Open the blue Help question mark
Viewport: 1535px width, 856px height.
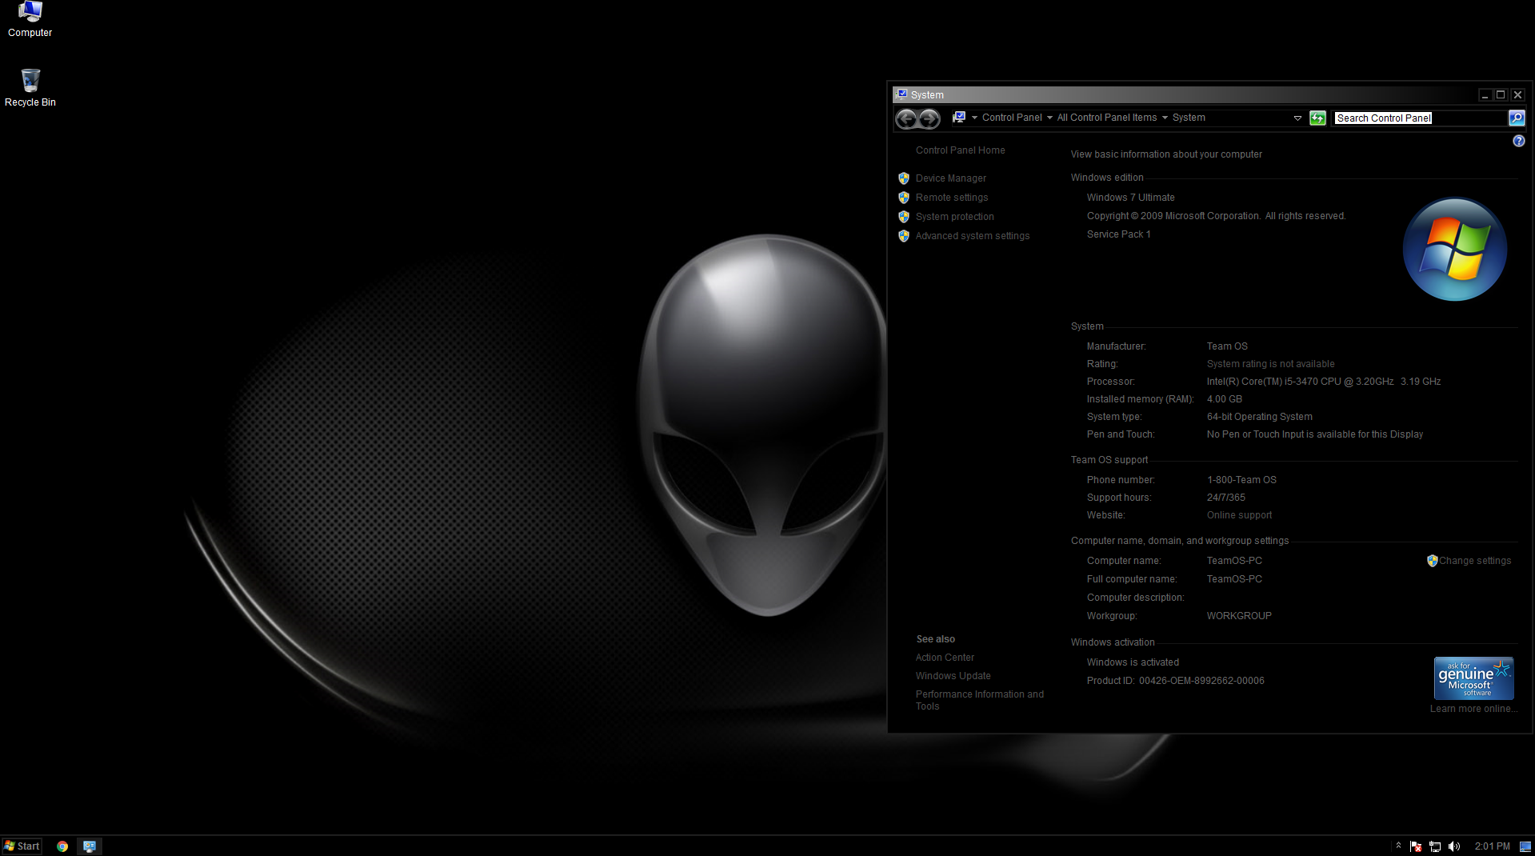(x=1518, y=141)
